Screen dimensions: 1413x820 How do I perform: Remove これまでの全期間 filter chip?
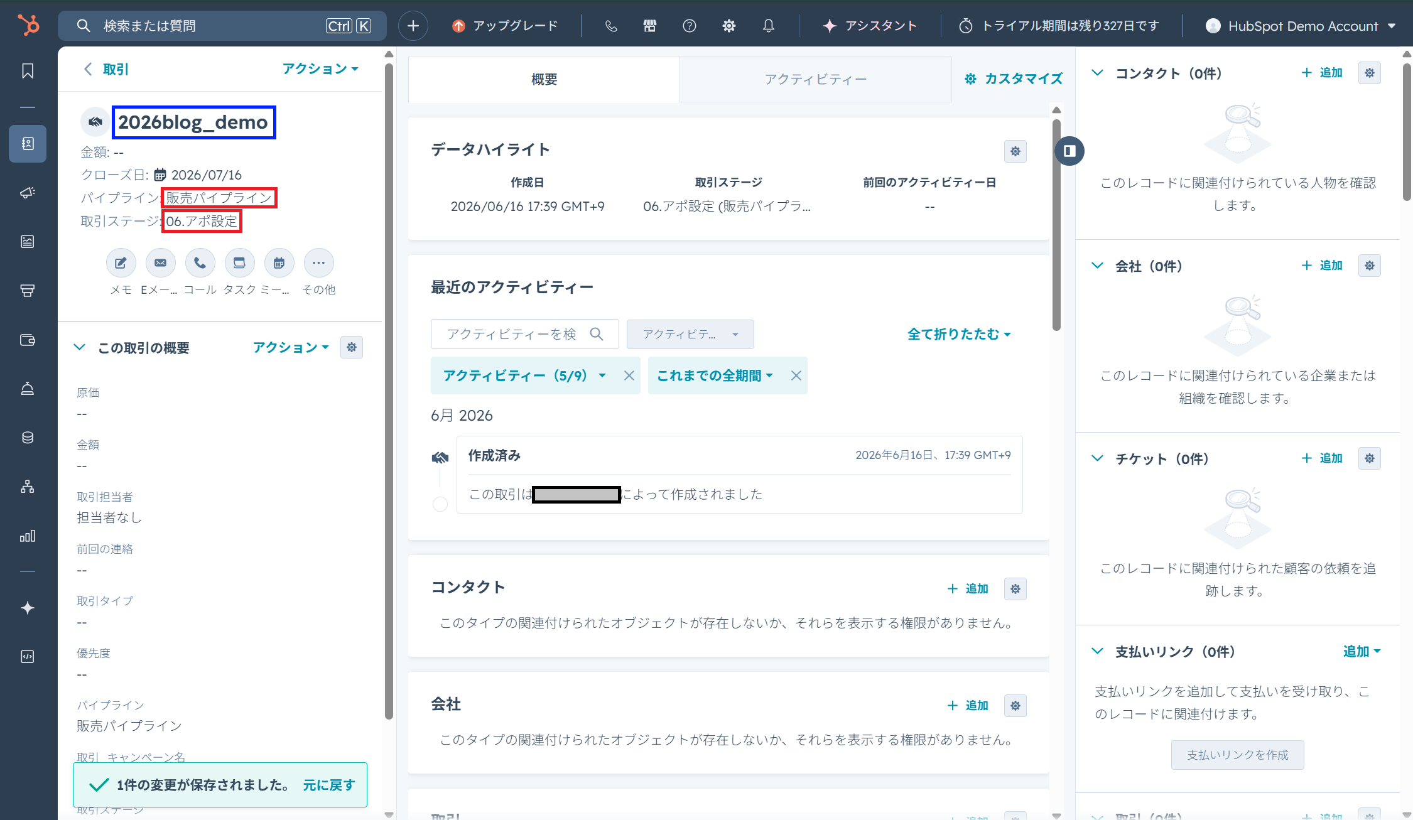(796, 375)
